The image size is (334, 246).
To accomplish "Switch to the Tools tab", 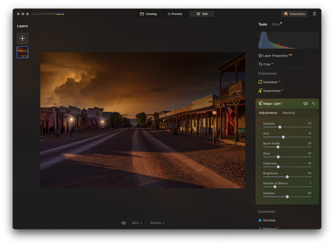I will 263,25.
